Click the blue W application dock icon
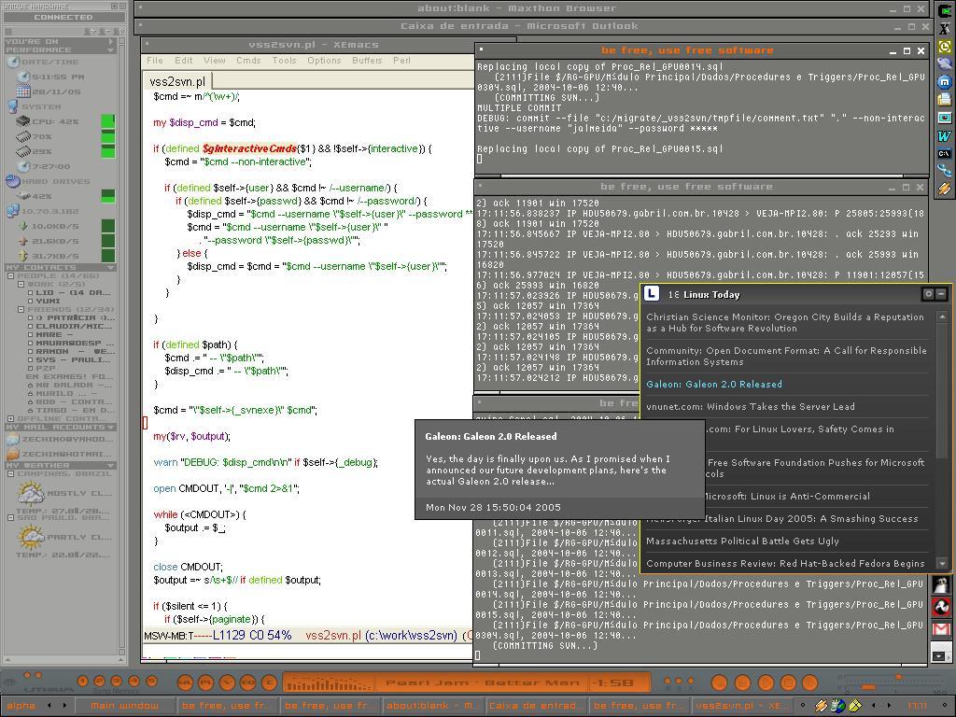Viewport: 956px width, 717px height. tap(945, 136)
